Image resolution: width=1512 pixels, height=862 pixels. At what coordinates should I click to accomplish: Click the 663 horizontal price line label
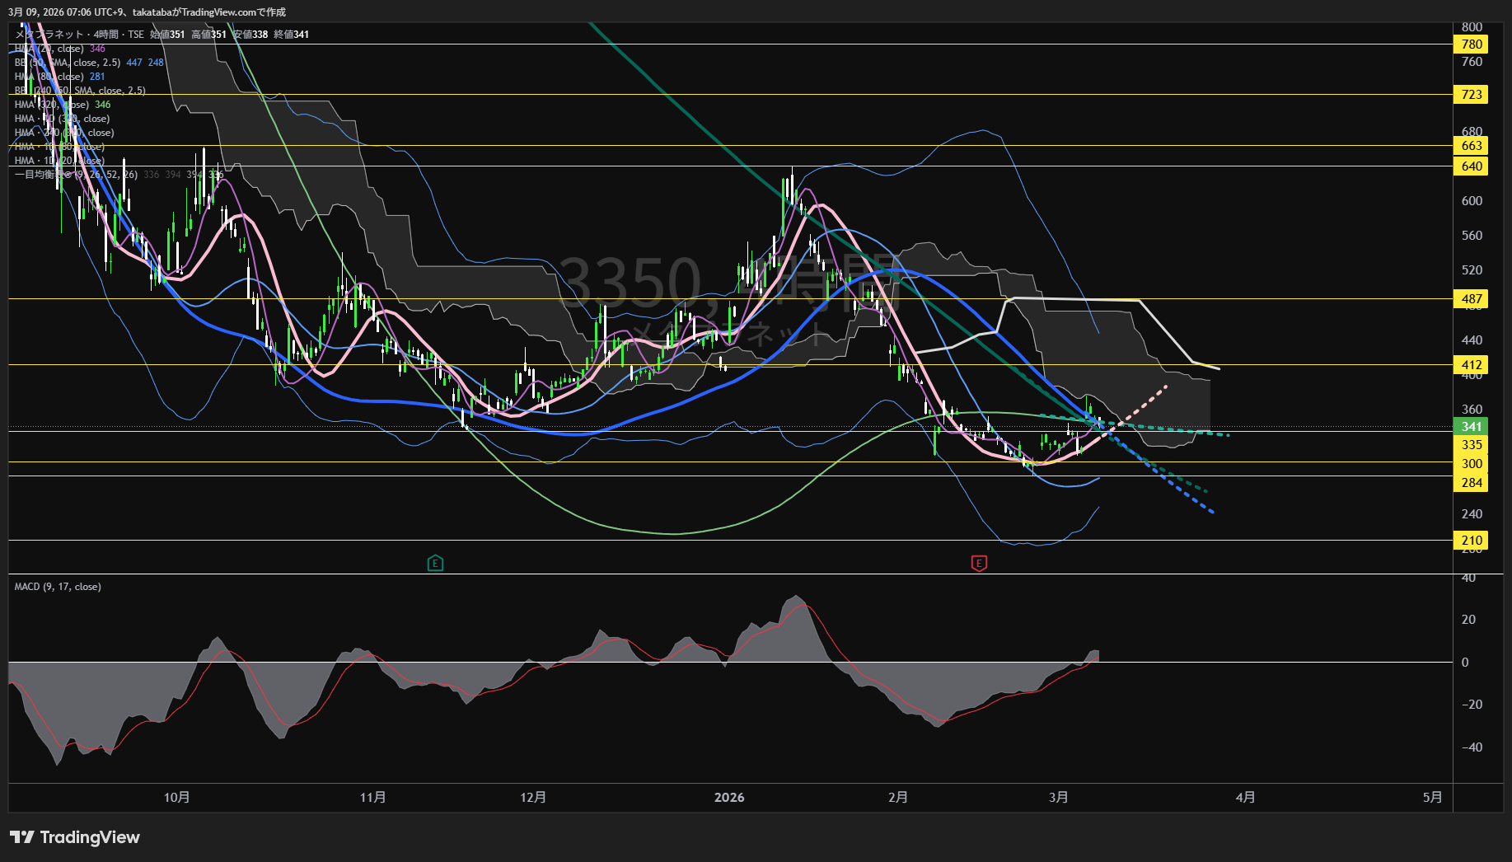[x=1471, y=146]
